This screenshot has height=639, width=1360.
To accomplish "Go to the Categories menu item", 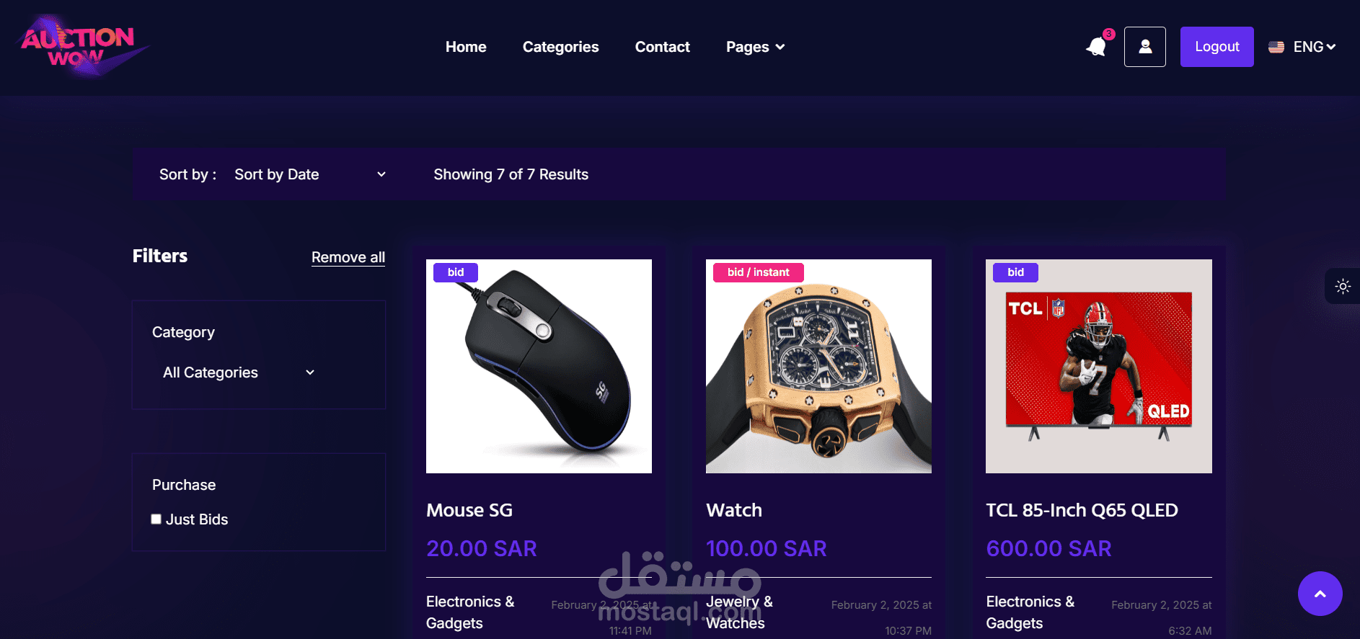I will 560,47.
